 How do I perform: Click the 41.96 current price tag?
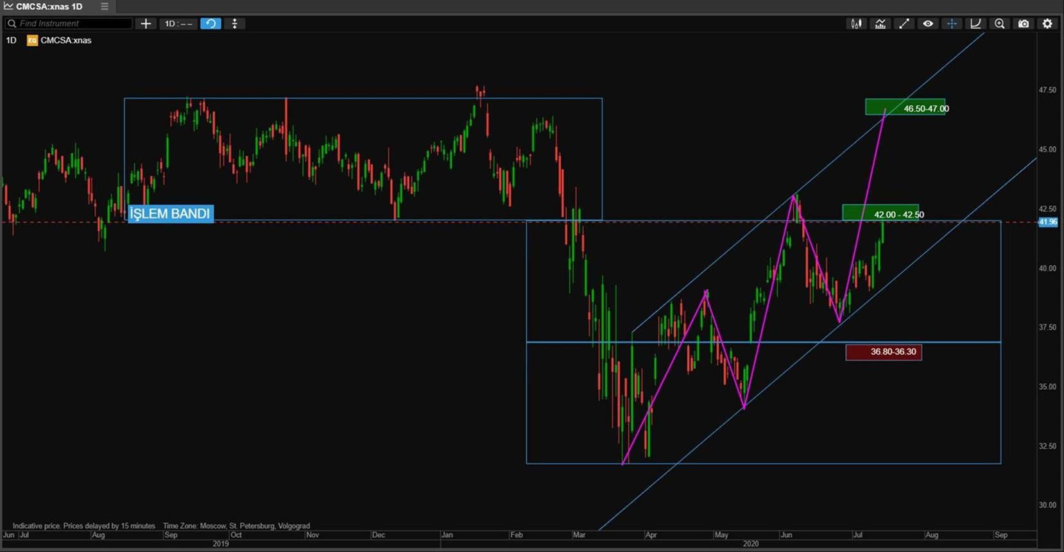pos(1048,222)
